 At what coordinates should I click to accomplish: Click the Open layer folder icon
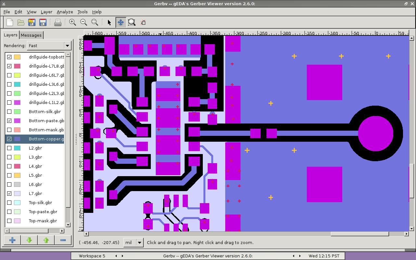21,22
